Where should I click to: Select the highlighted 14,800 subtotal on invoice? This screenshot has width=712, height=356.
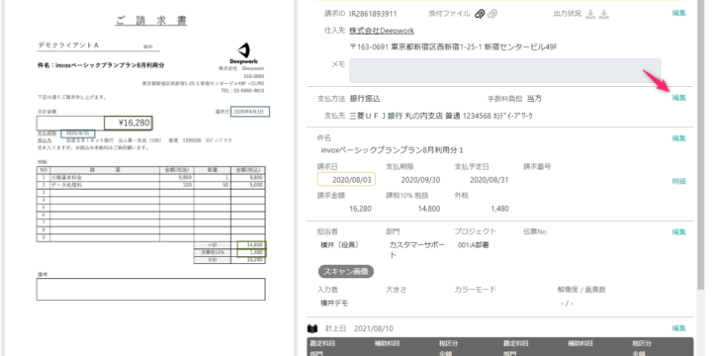click(251, 245)
